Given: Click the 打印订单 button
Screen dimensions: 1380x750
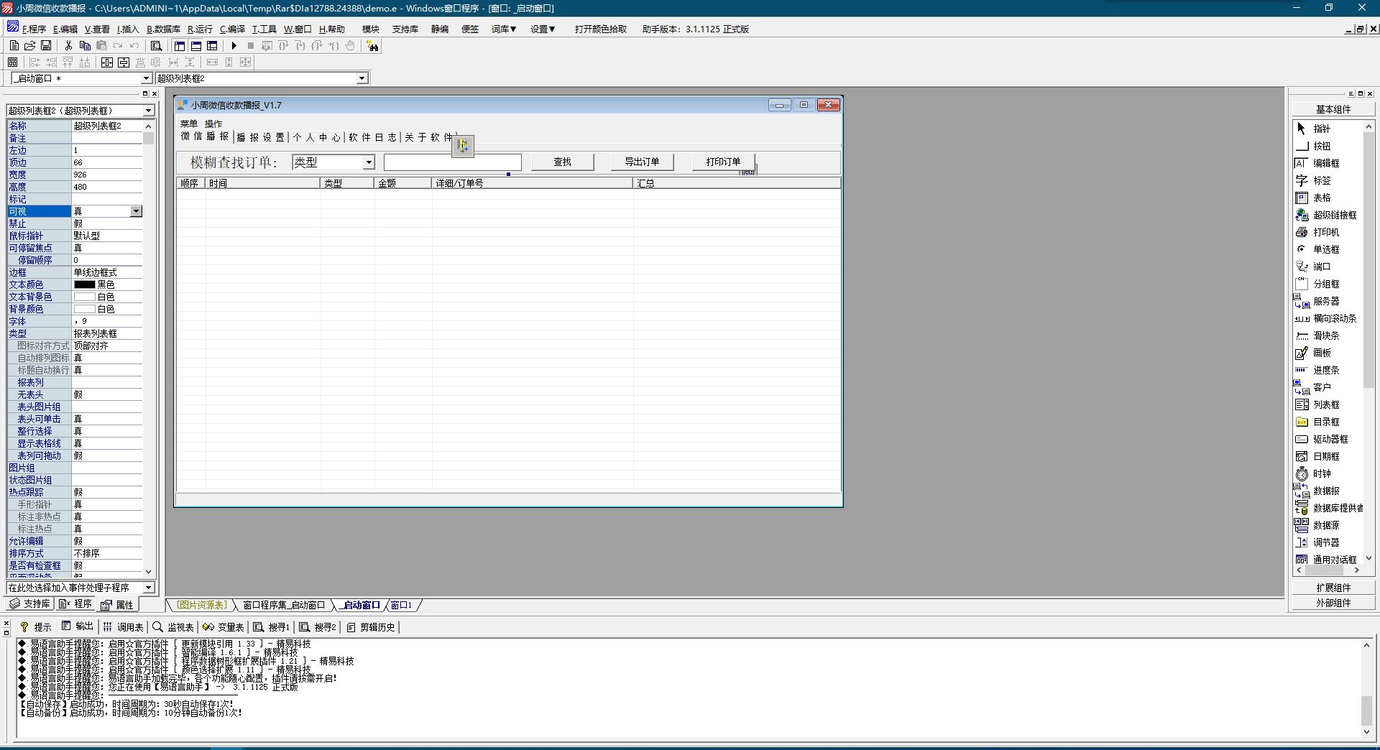Looking at the screenshot, I should click(x=723, y=162).
